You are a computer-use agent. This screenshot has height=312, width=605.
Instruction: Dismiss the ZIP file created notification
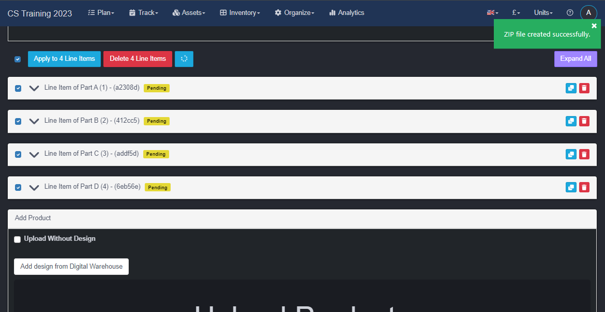pos(594,26)
